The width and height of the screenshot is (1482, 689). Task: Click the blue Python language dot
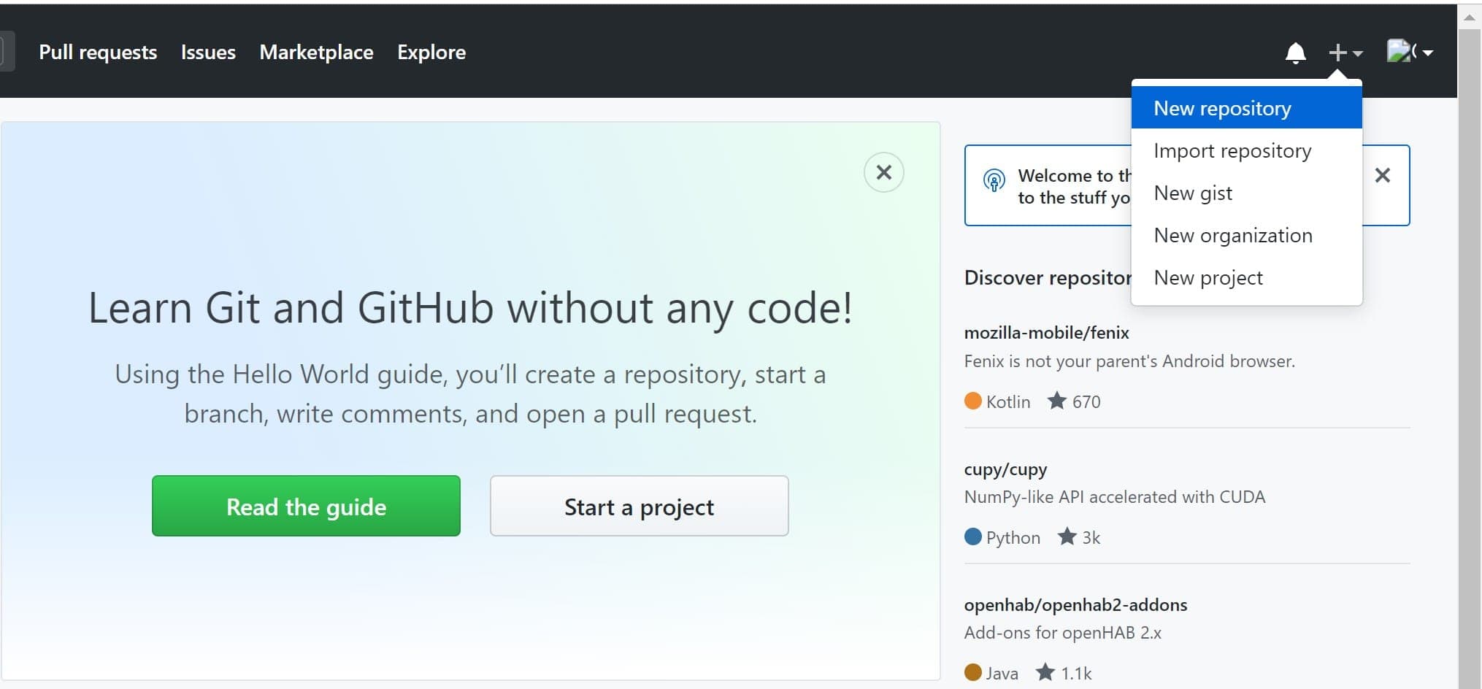972,536
